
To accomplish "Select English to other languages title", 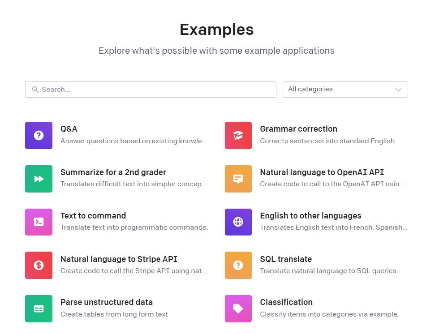I will [310, 216].
